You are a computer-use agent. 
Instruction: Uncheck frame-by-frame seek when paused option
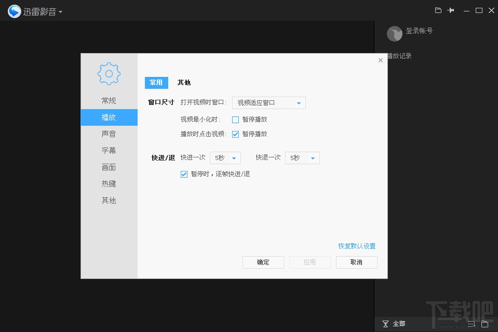pos(184,174)
